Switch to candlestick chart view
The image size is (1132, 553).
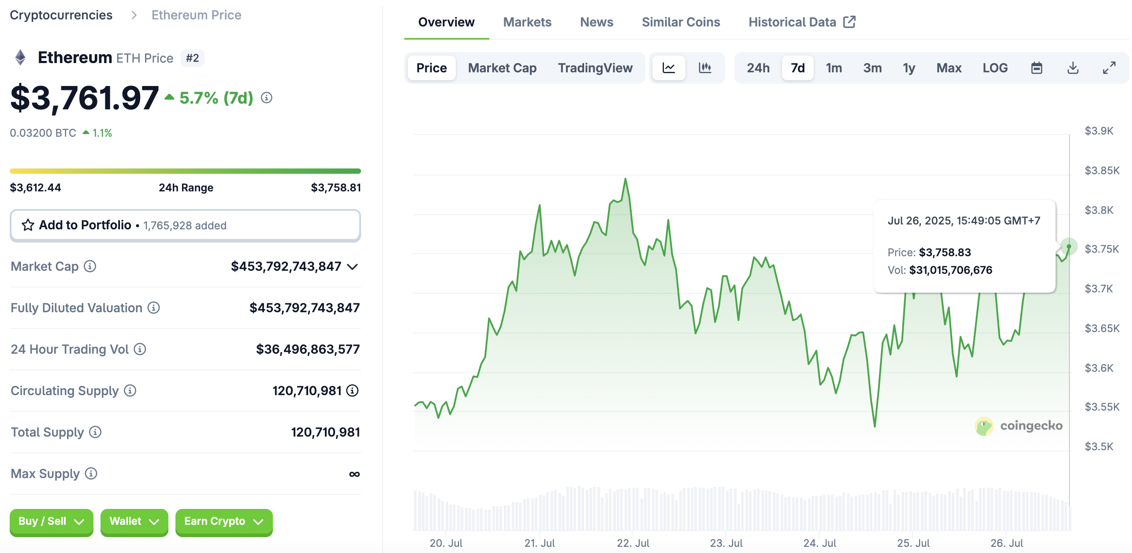pyautogui.click(x=704, y=68)
